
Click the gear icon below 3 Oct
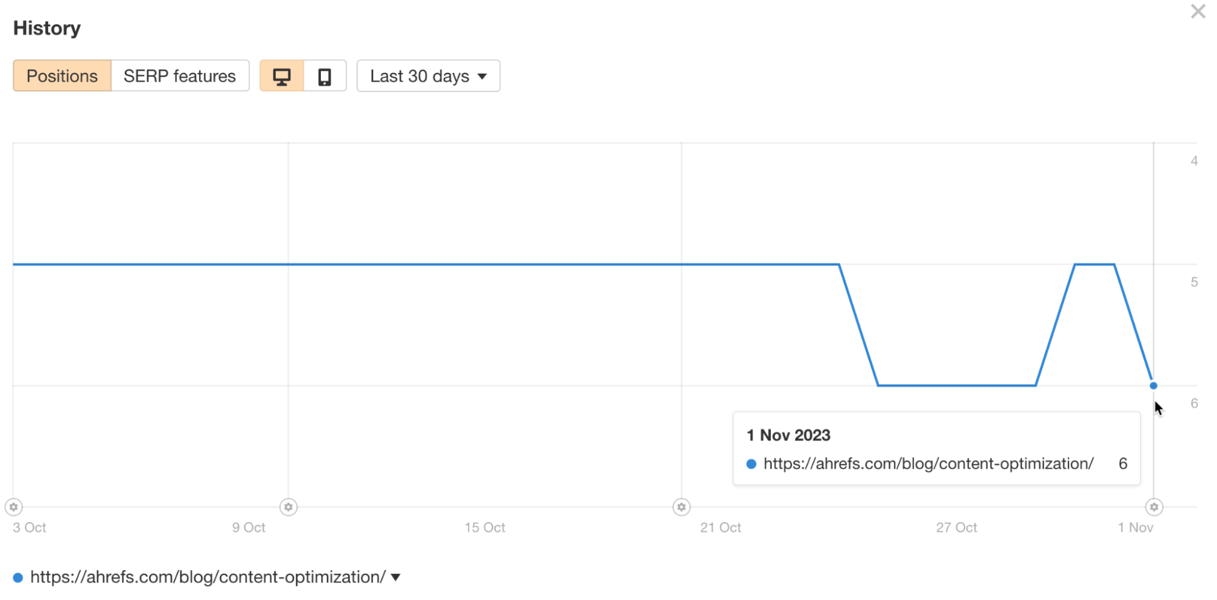(x=13, y=507)
